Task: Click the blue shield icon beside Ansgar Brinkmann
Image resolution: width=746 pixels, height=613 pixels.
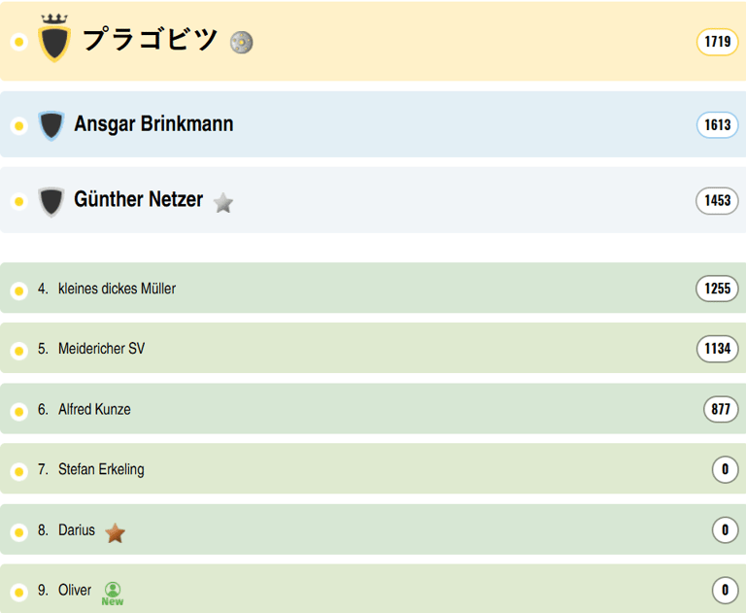Action: [51, 125]
